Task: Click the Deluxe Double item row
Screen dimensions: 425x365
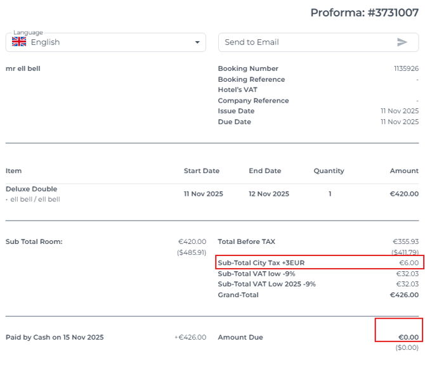Action: pyautogui.click(x=32, y=189)
